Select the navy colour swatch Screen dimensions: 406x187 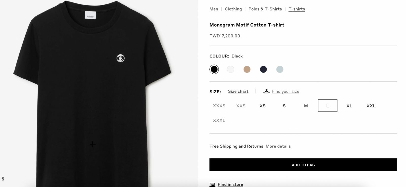(263, 69)
